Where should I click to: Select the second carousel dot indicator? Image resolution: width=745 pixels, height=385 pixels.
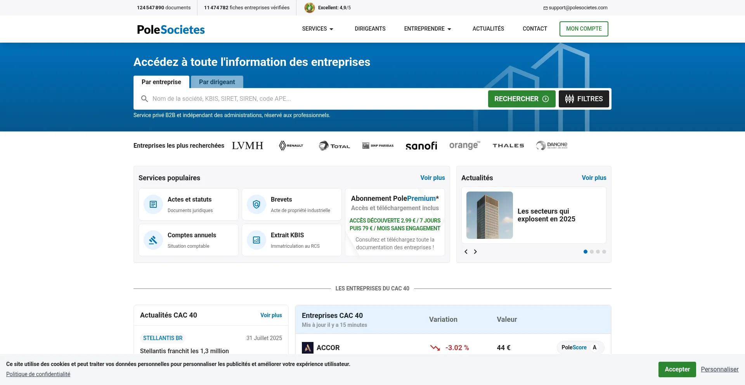(592, 252)
